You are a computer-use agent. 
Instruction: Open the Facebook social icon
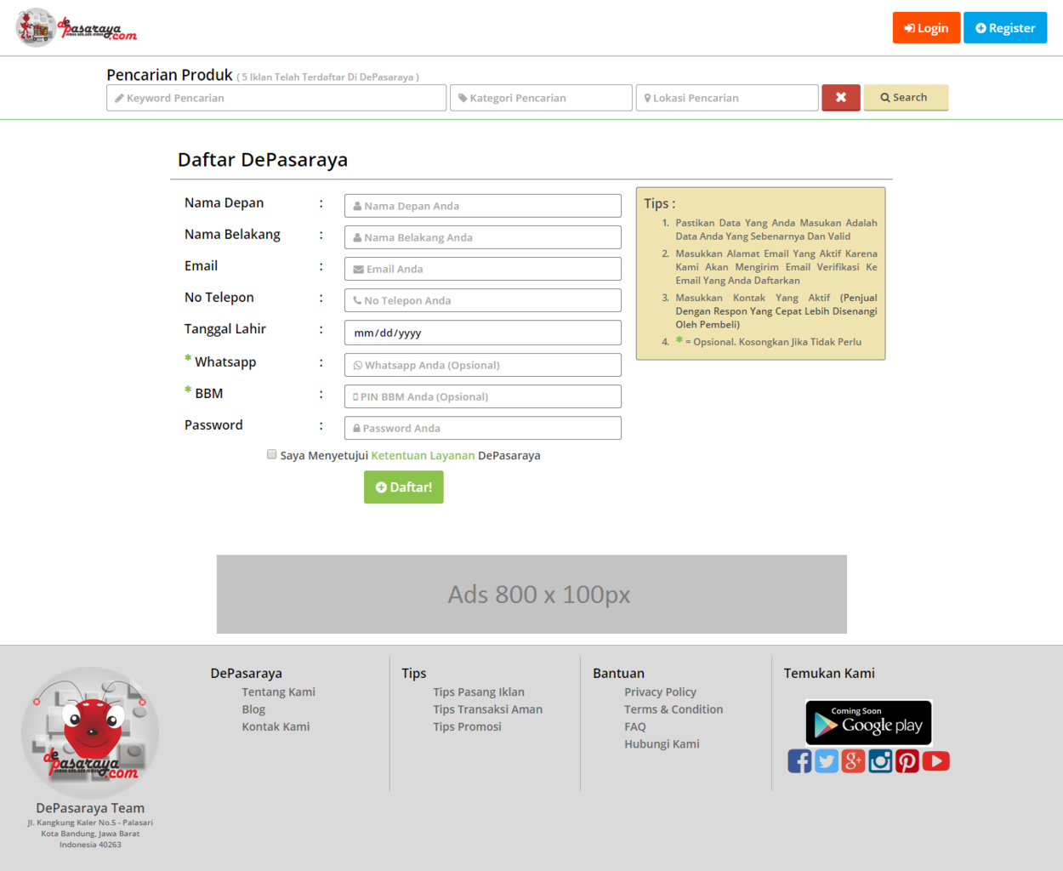click(799, 761)
